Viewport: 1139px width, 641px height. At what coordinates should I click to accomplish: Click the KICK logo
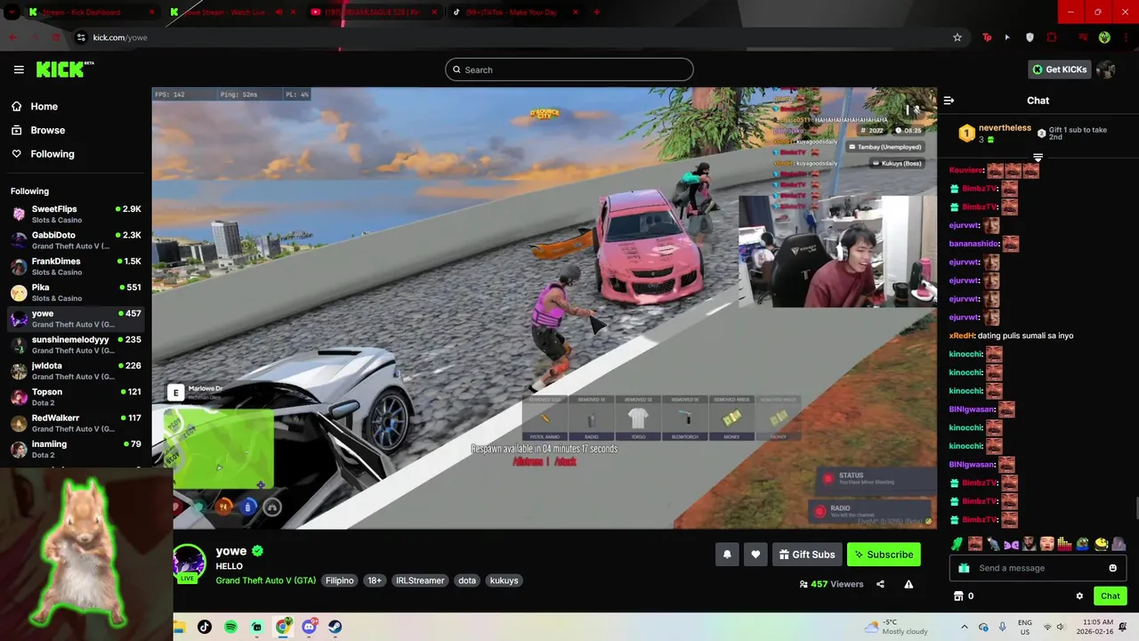(x=64, y=69)
